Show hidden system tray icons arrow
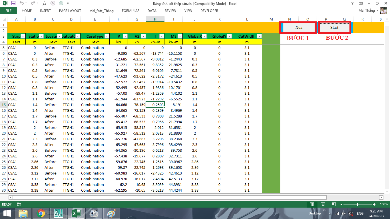The image size is (390, 219). [330, 214]
